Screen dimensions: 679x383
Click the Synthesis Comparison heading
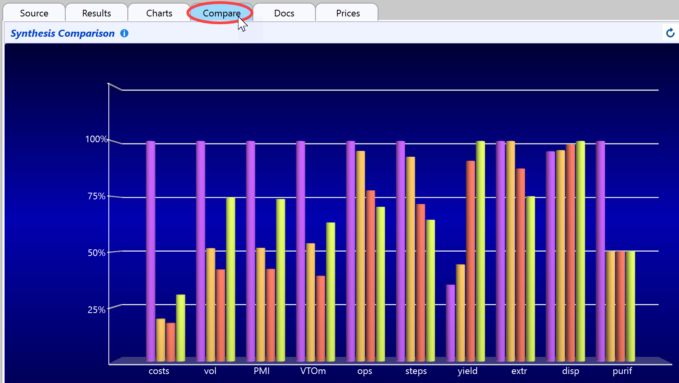(x=63, y=33)
